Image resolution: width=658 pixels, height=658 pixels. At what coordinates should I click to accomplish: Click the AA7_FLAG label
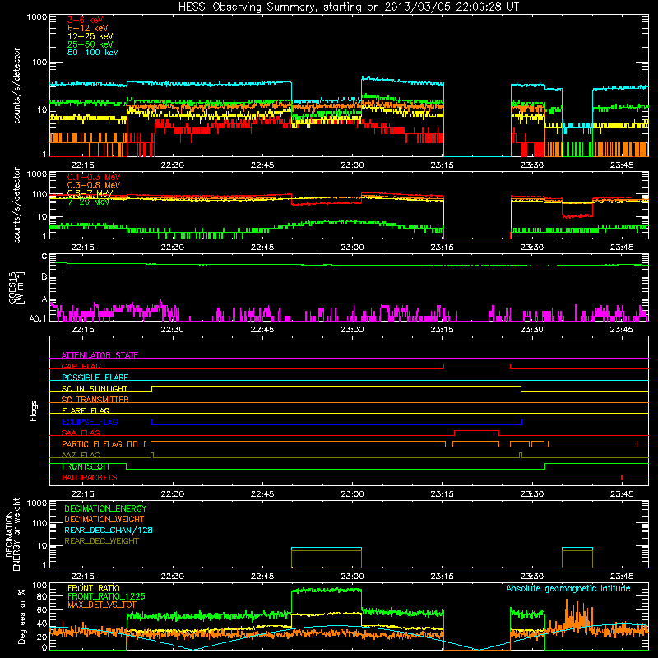click(81, 455)
